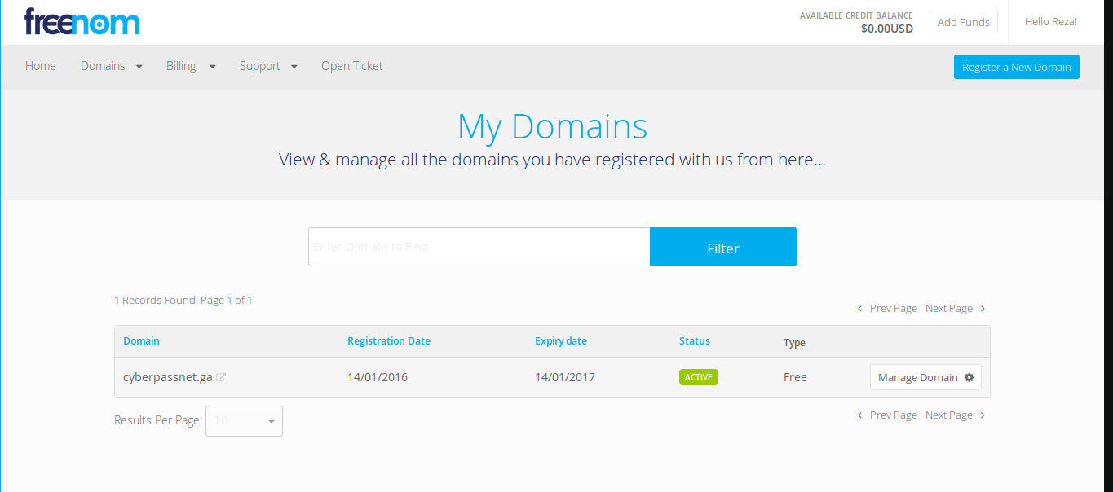Sort by Status column header
1113x492 pixels.
pos(695,341)
